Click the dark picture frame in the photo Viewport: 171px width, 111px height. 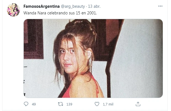pyautogui.click(x=33, y=39)
